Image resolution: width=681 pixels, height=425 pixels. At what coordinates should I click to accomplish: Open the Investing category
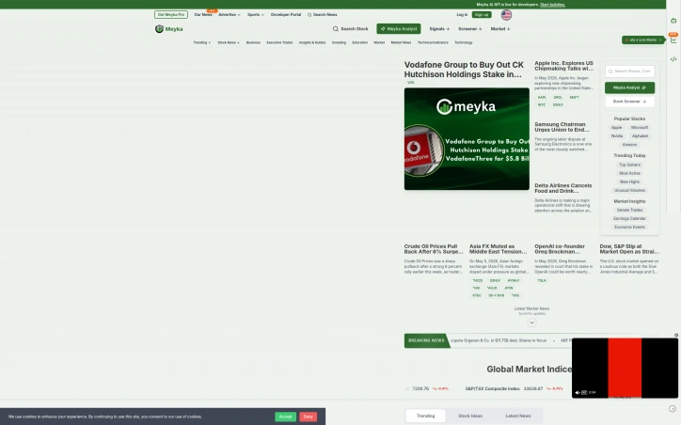point(339,42)
